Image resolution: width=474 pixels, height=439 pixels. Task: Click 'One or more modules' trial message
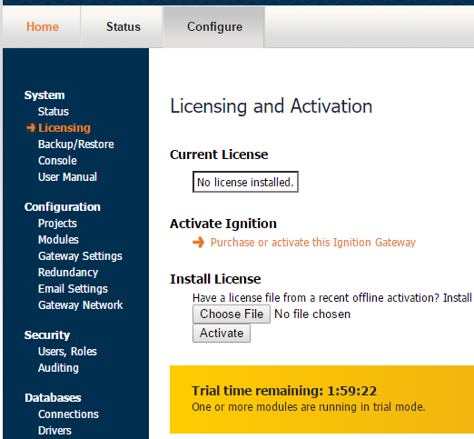(x=309, y=407)
